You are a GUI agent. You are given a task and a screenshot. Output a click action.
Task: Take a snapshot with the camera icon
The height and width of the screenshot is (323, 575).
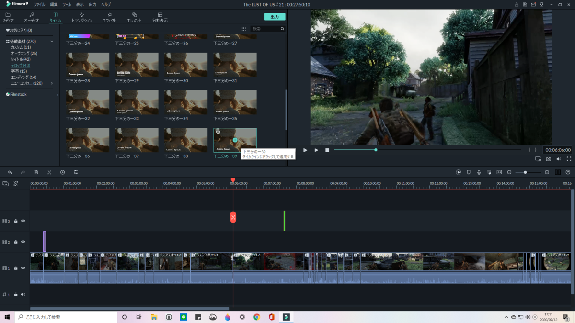pos(549,159)
